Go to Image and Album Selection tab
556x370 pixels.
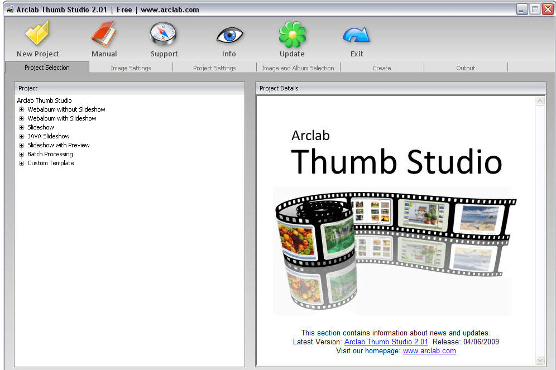point(298,68)
